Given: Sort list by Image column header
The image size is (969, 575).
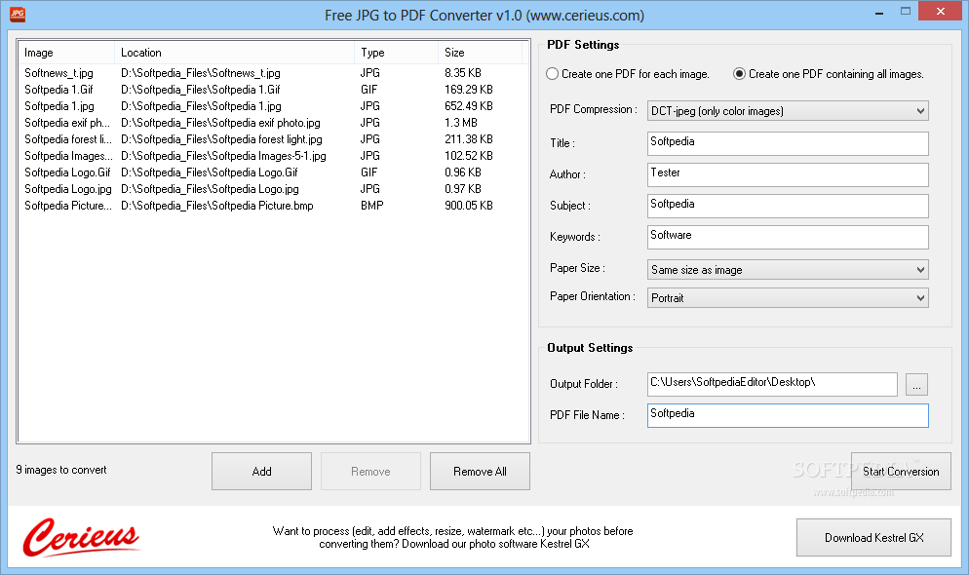Looking at the screenshot, I should tap(66, 53).
